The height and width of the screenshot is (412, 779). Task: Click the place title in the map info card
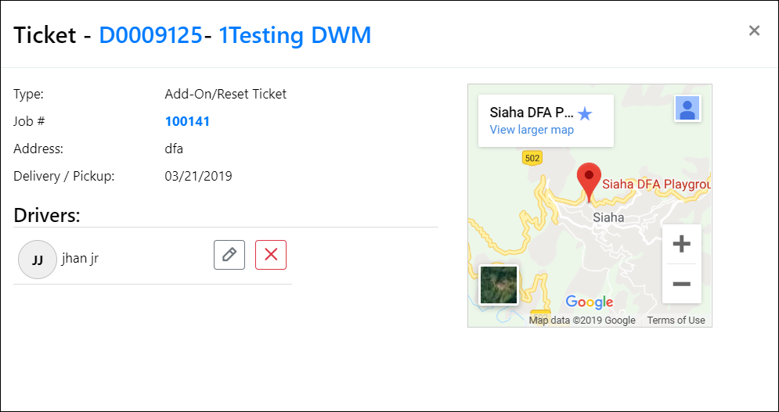pos(531,112)
